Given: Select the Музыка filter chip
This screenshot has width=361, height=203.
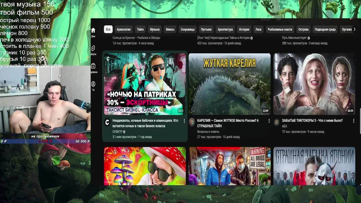Looking at the screenshot, I should [155, 29].
